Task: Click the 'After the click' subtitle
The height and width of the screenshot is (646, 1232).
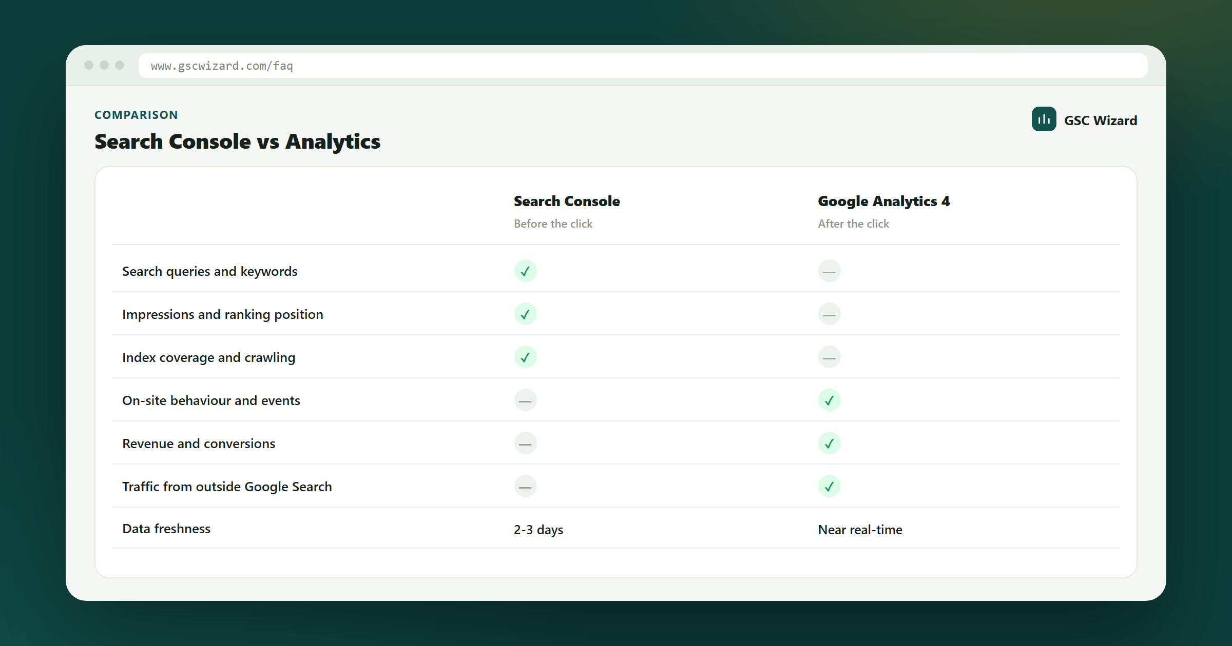Action: pos(853,224)
